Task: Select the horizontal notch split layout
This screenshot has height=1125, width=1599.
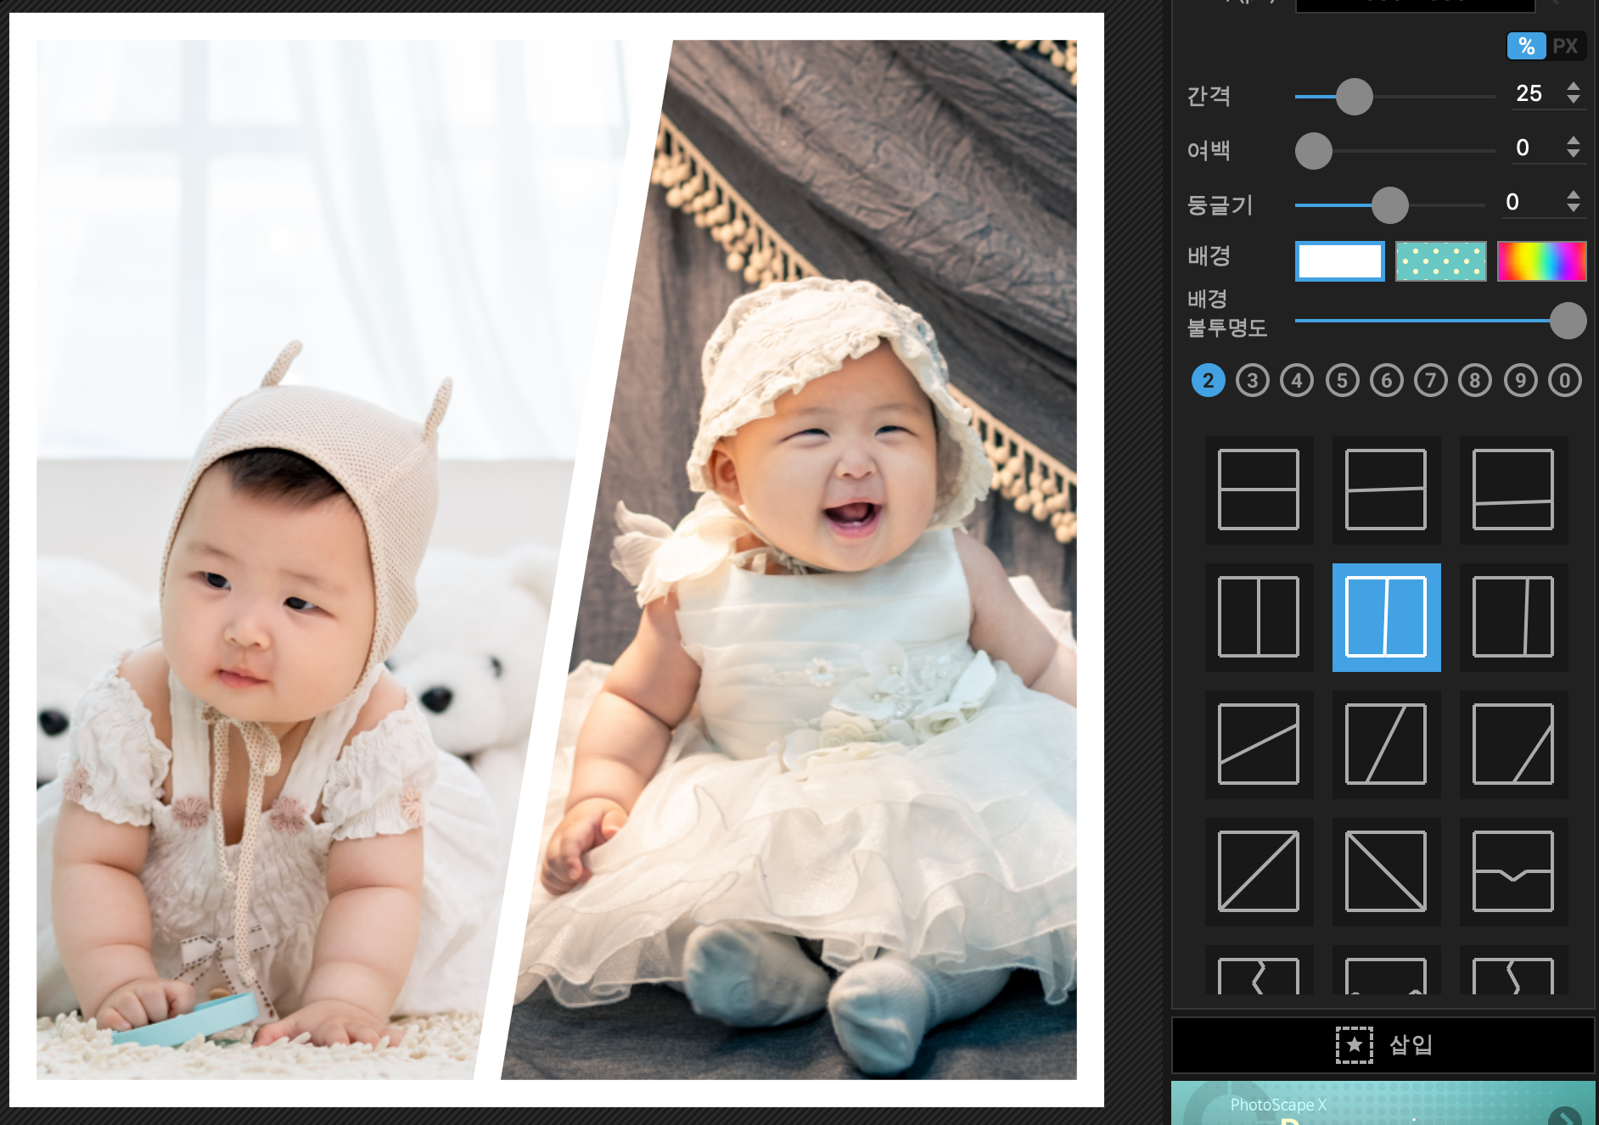Action: [1513, 871]
